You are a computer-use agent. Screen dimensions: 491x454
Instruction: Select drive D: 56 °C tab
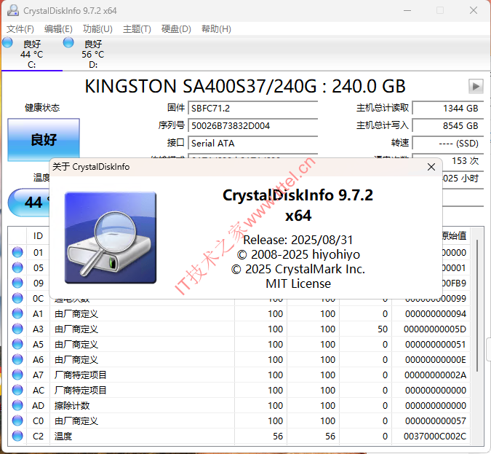93,54
